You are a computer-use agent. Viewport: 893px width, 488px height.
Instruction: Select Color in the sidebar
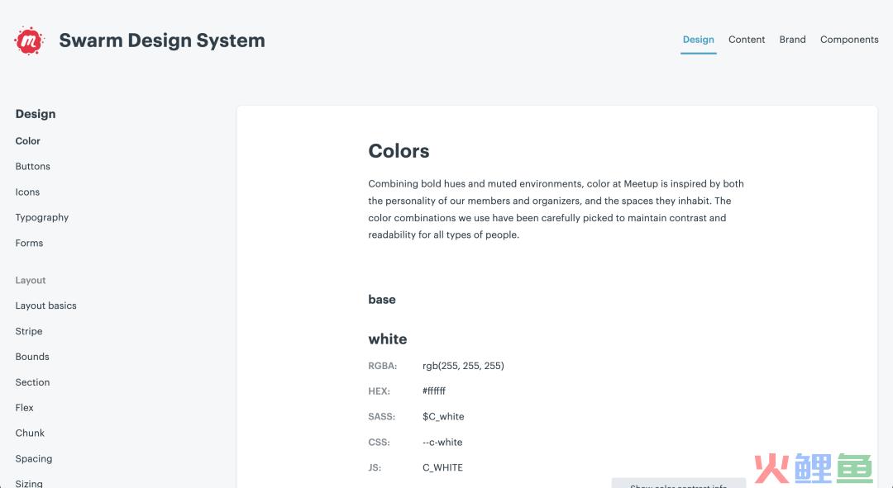click(28, 141)
